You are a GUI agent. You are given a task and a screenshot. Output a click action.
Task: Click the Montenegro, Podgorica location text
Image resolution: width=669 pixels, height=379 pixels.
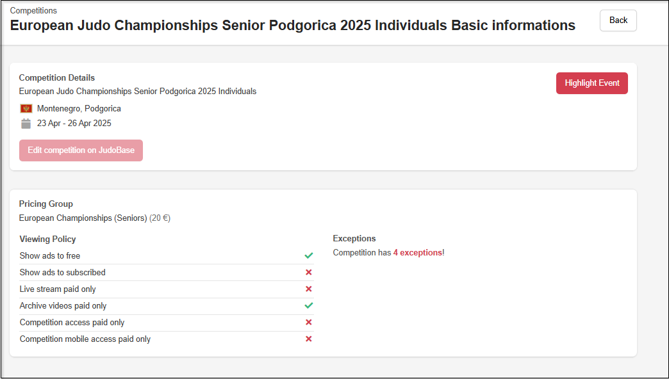pos(79,109)
